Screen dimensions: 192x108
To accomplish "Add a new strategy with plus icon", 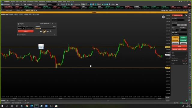I will click(186, 20).
